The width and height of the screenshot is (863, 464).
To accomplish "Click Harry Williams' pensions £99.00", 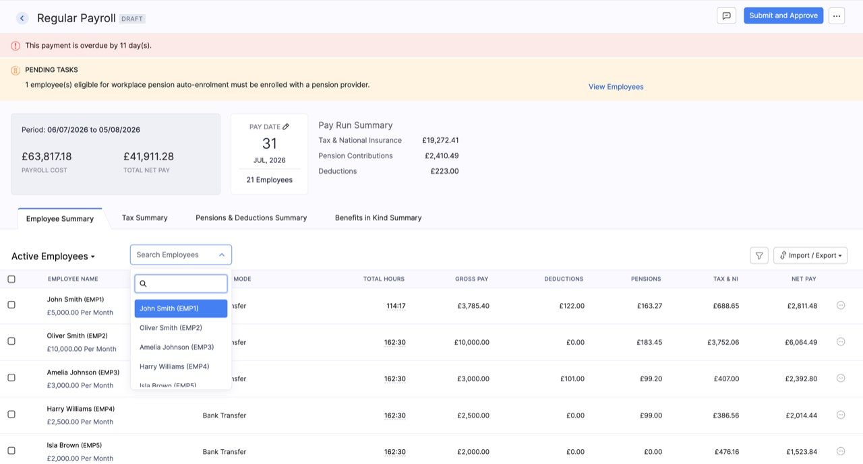I will [650, 416].
